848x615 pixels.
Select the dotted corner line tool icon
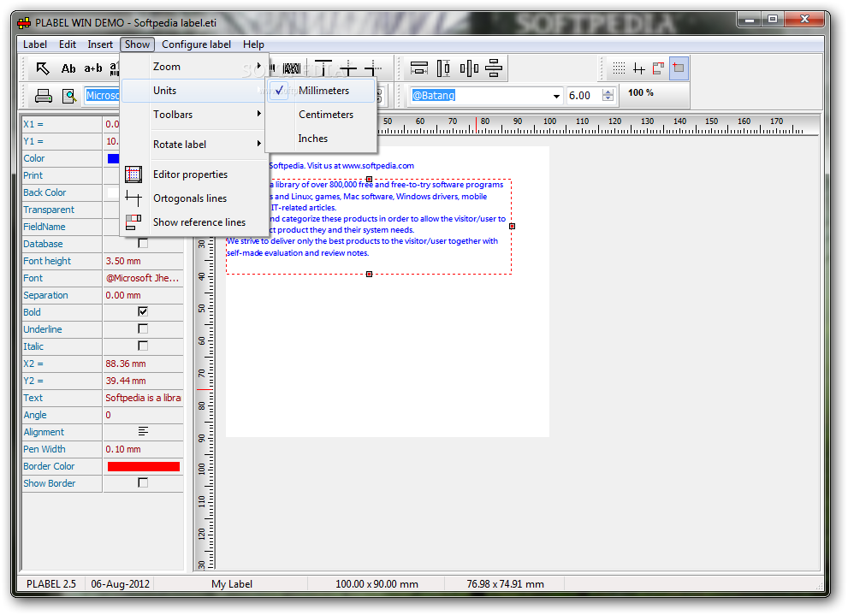[372, 68]
